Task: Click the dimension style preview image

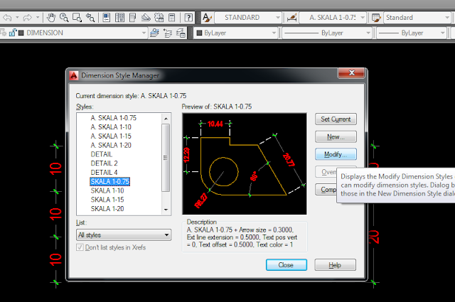Action: 245,164
